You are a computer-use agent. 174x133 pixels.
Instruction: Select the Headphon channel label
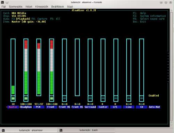click(26, 107)
